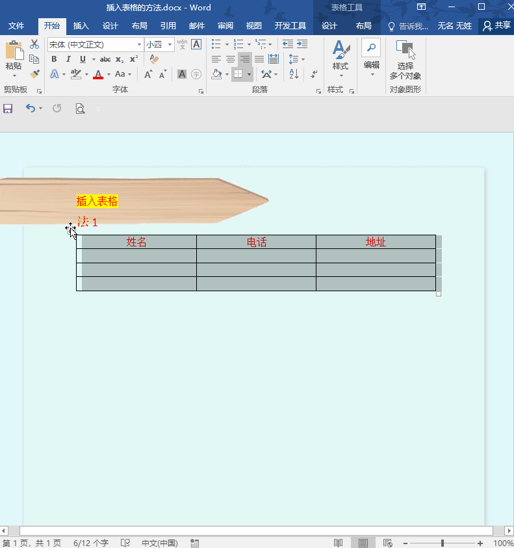Image resolution: width=514 pixels, height=548 pixels.
Task: Open the 文件 tab
Action: click(x=16, y=26)
